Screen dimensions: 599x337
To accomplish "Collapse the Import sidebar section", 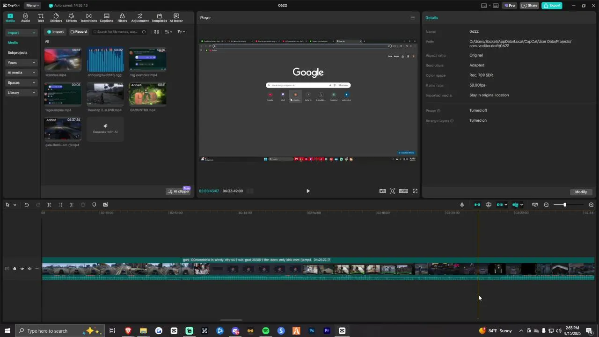I will click(x=22, y=33).
